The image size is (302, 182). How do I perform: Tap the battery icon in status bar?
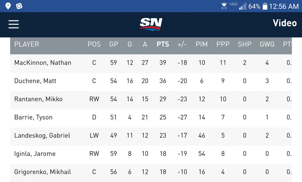pyautogui.click(x=265, y=6)
